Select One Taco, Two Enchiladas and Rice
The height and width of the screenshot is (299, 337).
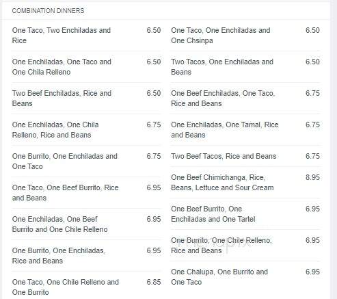[x=86, y=36]
